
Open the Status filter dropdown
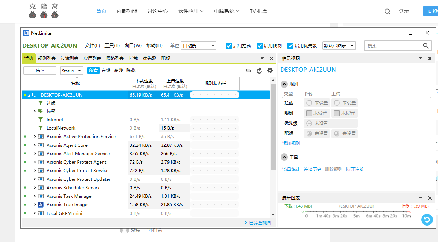pos(72,71)
